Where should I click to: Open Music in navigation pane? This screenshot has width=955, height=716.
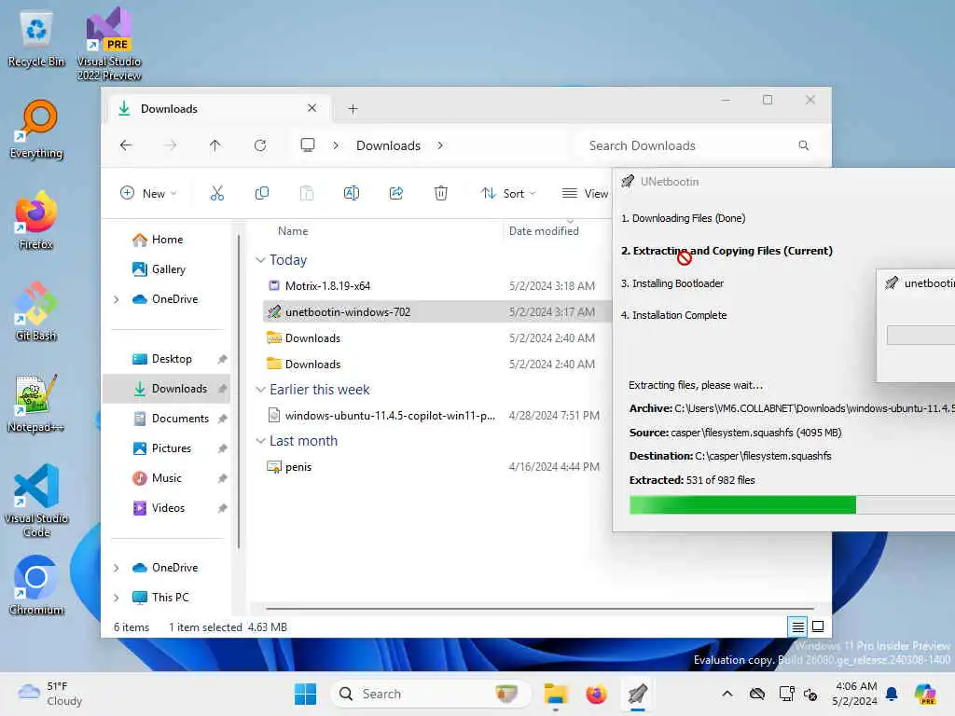[166, 478]
